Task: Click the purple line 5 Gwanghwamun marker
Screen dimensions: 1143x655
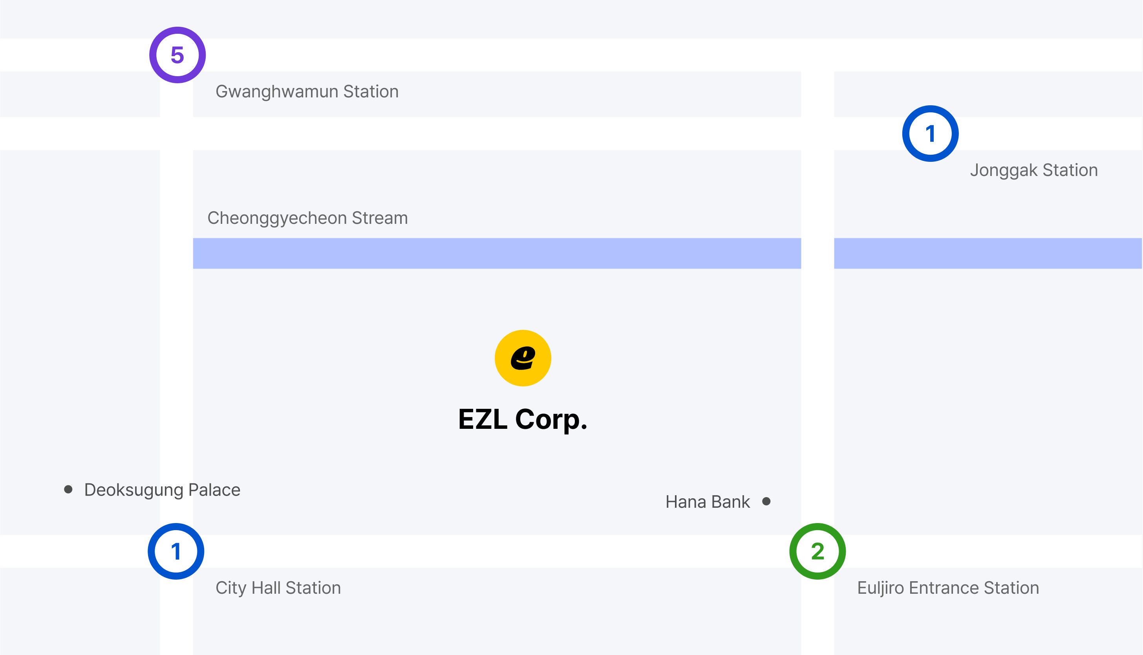Action: (x=177, y=55)
